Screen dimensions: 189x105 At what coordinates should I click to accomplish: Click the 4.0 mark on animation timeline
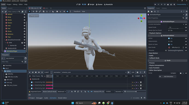click(87, 76)
